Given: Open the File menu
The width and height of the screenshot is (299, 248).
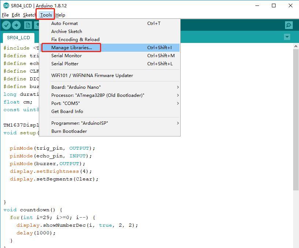Looking at the screenshot, I should click(x=5, y=15).
